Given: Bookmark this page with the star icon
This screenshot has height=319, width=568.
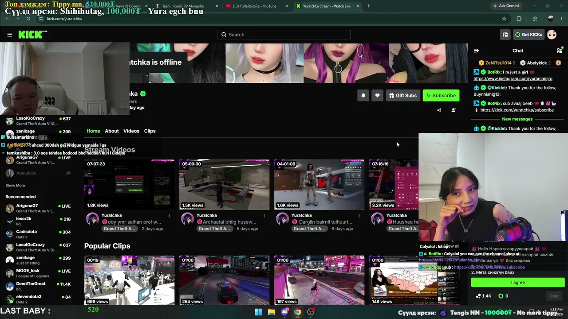Looking at the screenshot, I should point(504,19).
